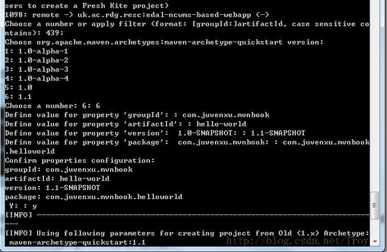The height and width of the screenshot is (252, 387).
Task: Click the '6: 1.1' version option line
Action: [x=18, y=97]
